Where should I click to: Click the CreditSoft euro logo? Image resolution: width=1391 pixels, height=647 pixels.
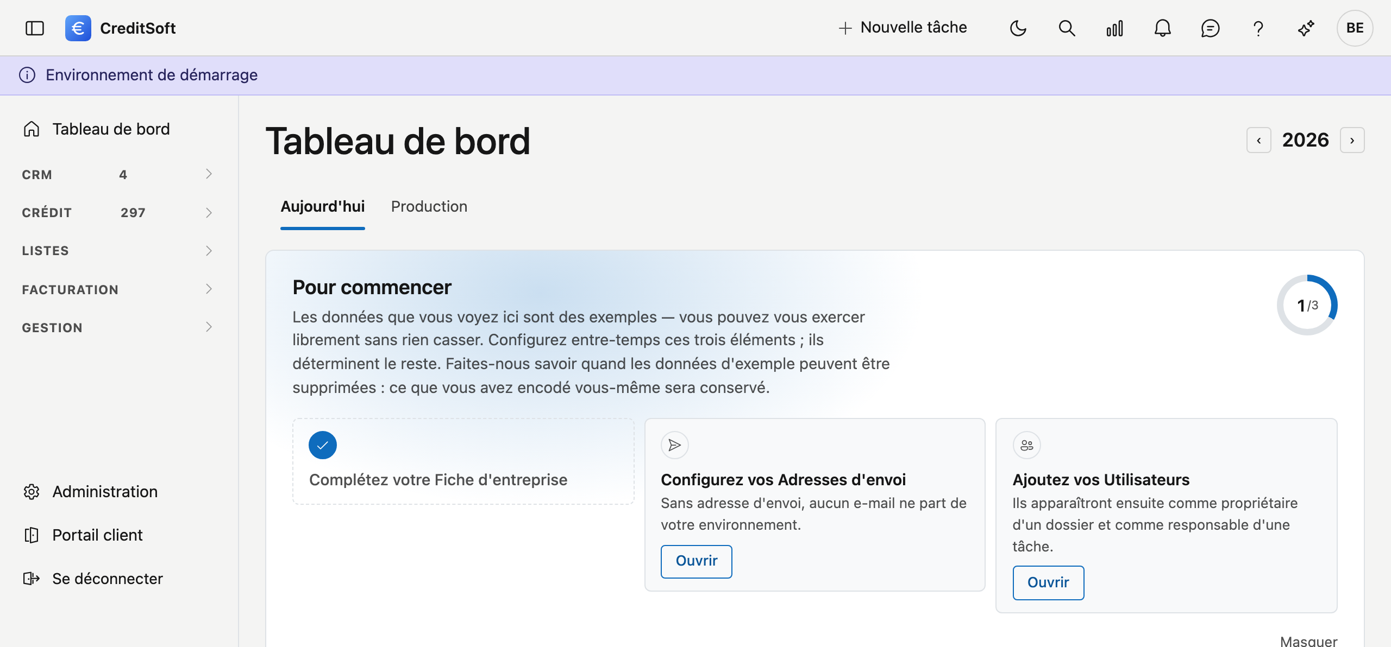point(78,28)
